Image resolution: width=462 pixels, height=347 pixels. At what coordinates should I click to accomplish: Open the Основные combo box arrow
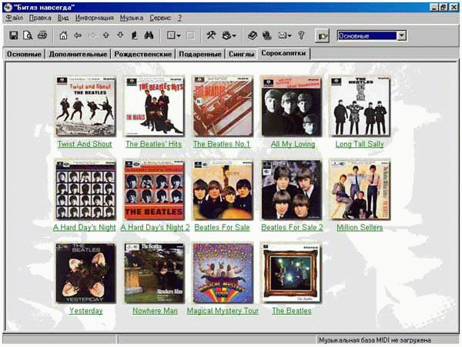(x=401, y=35)
